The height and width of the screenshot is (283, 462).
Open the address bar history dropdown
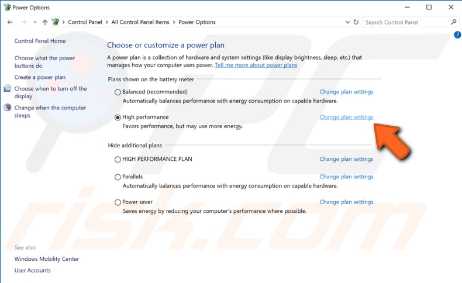pyautogui.click(x=347, y=22)
